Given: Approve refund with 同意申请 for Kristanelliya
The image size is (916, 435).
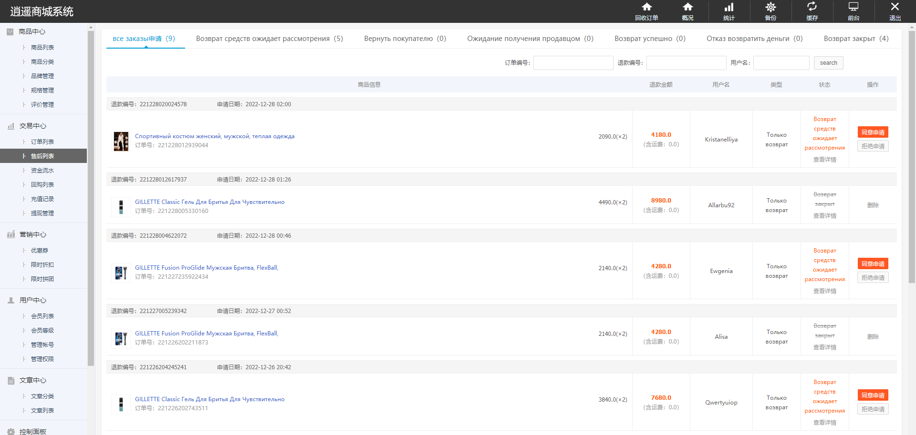Looking at the screenshot, I should point(873,132).
